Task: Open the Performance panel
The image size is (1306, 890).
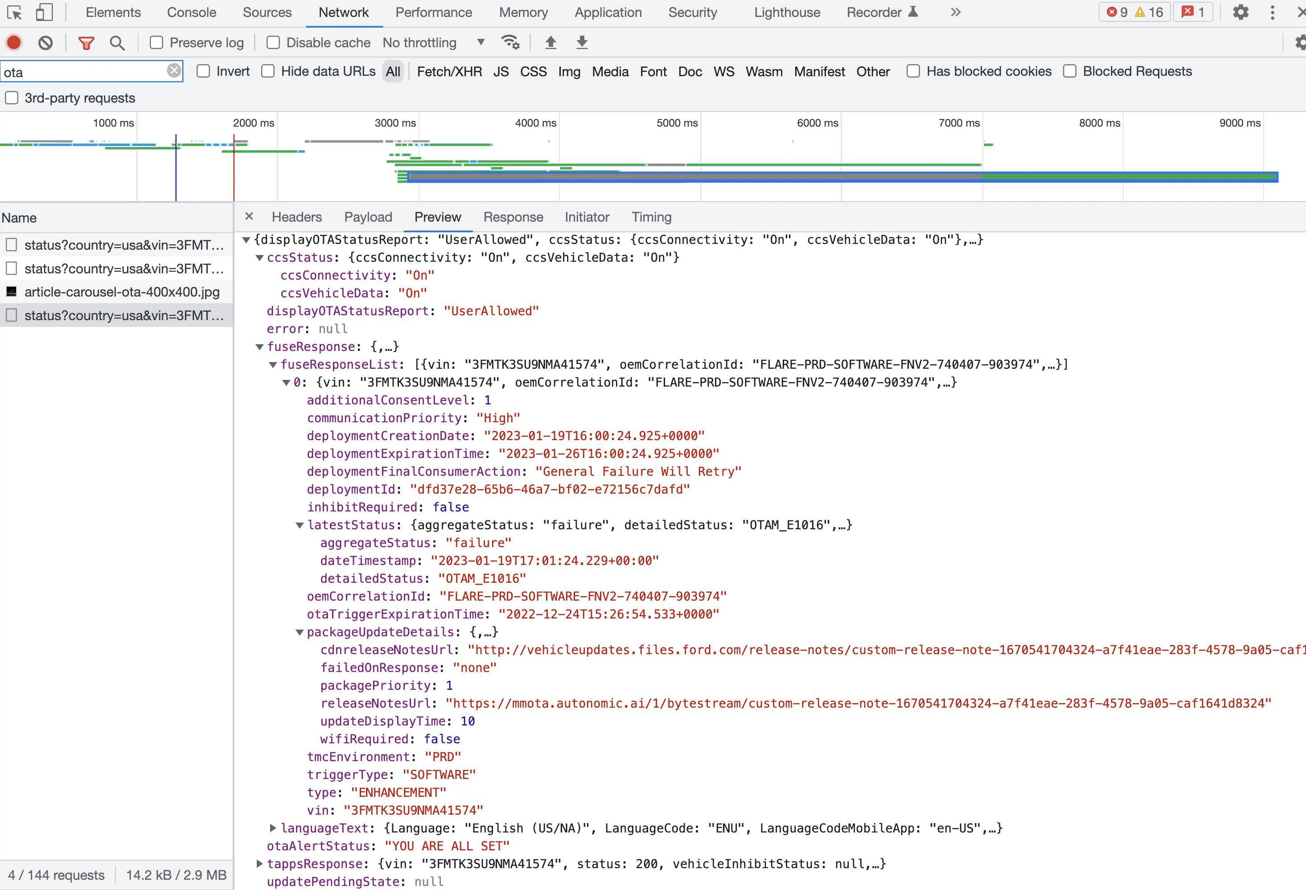Action: (434, 12)
